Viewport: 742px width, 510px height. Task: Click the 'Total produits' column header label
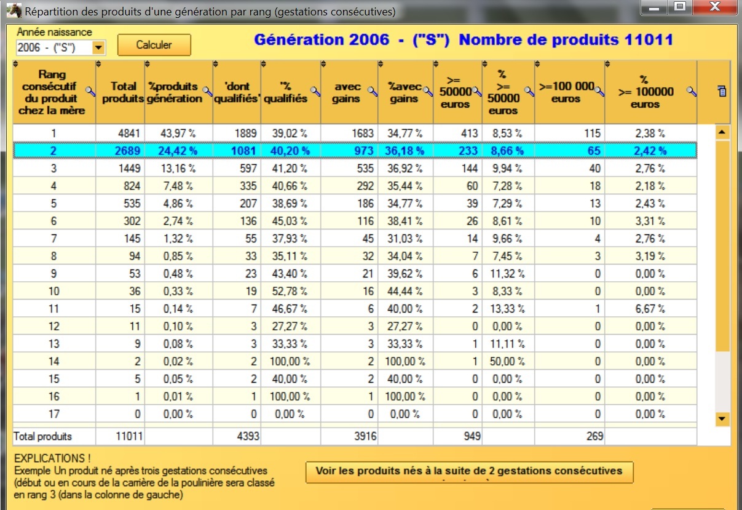pos(124,92)
